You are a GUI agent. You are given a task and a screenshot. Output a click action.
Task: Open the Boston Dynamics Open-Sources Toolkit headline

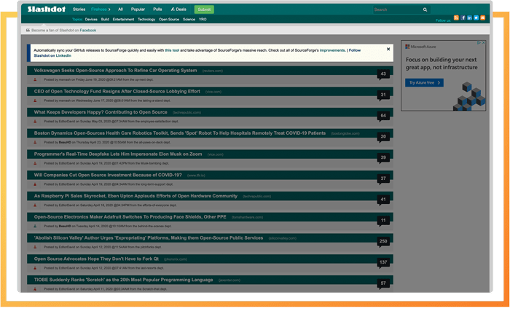179,133
